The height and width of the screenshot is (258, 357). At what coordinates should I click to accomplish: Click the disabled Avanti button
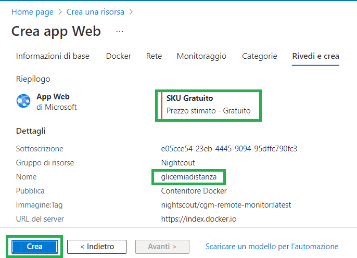(x=162, y=247)
